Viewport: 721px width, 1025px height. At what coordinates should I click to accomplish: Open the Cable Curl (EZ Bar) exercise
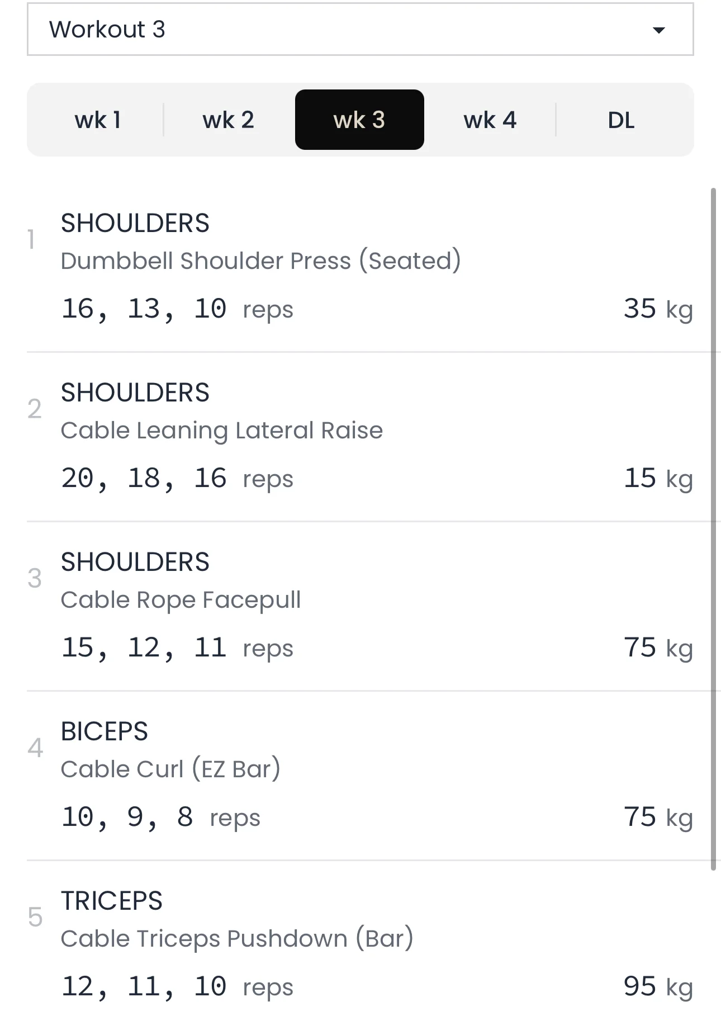(x=170, y=769)
